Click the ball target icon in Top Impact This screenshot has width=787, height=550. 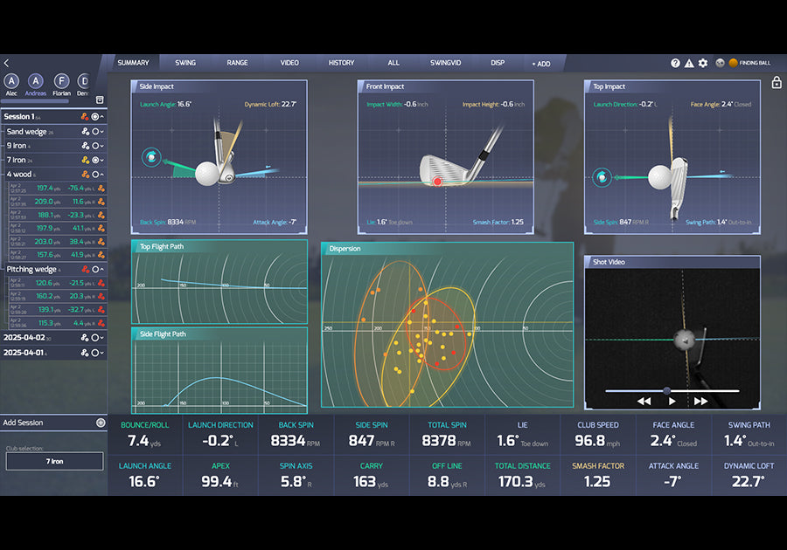602,177
